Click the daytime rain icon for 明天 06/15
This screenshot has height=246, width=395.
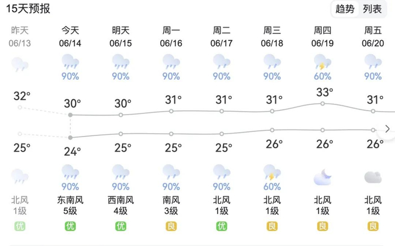tap(121, 61)
